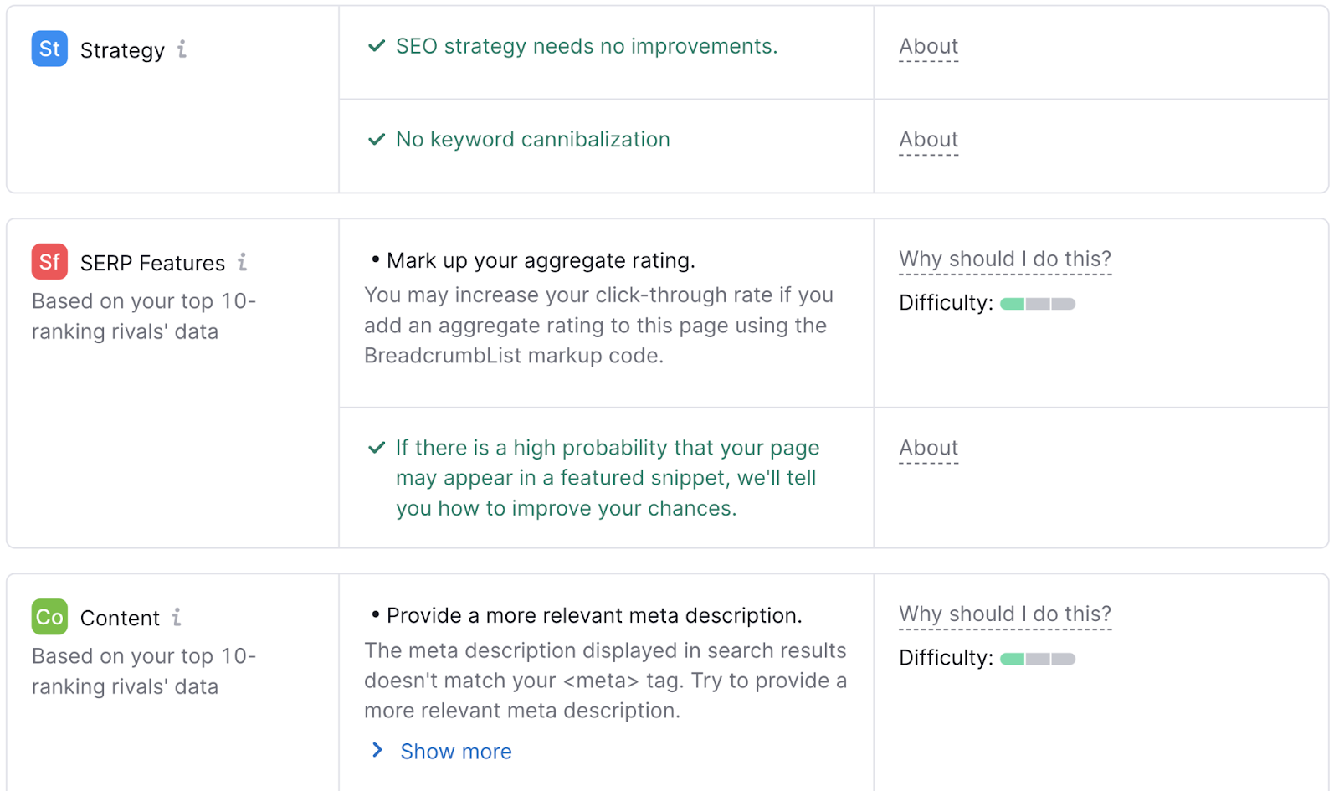Click the Strategy "St" badge icon
Screen dimensions: 1339x791
(x=49, y=49)
